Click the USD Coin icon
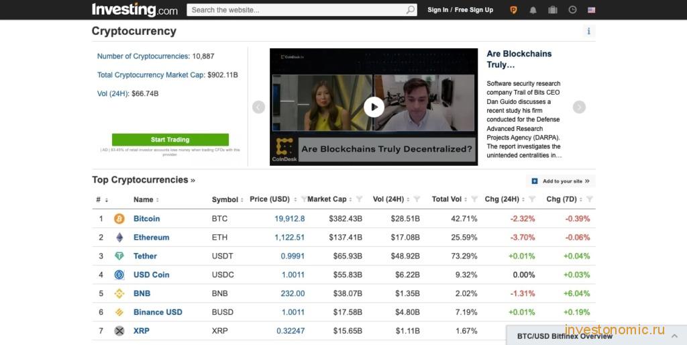Screen dimensions: 687x345 pyautogui.click(x=119, y=275)
